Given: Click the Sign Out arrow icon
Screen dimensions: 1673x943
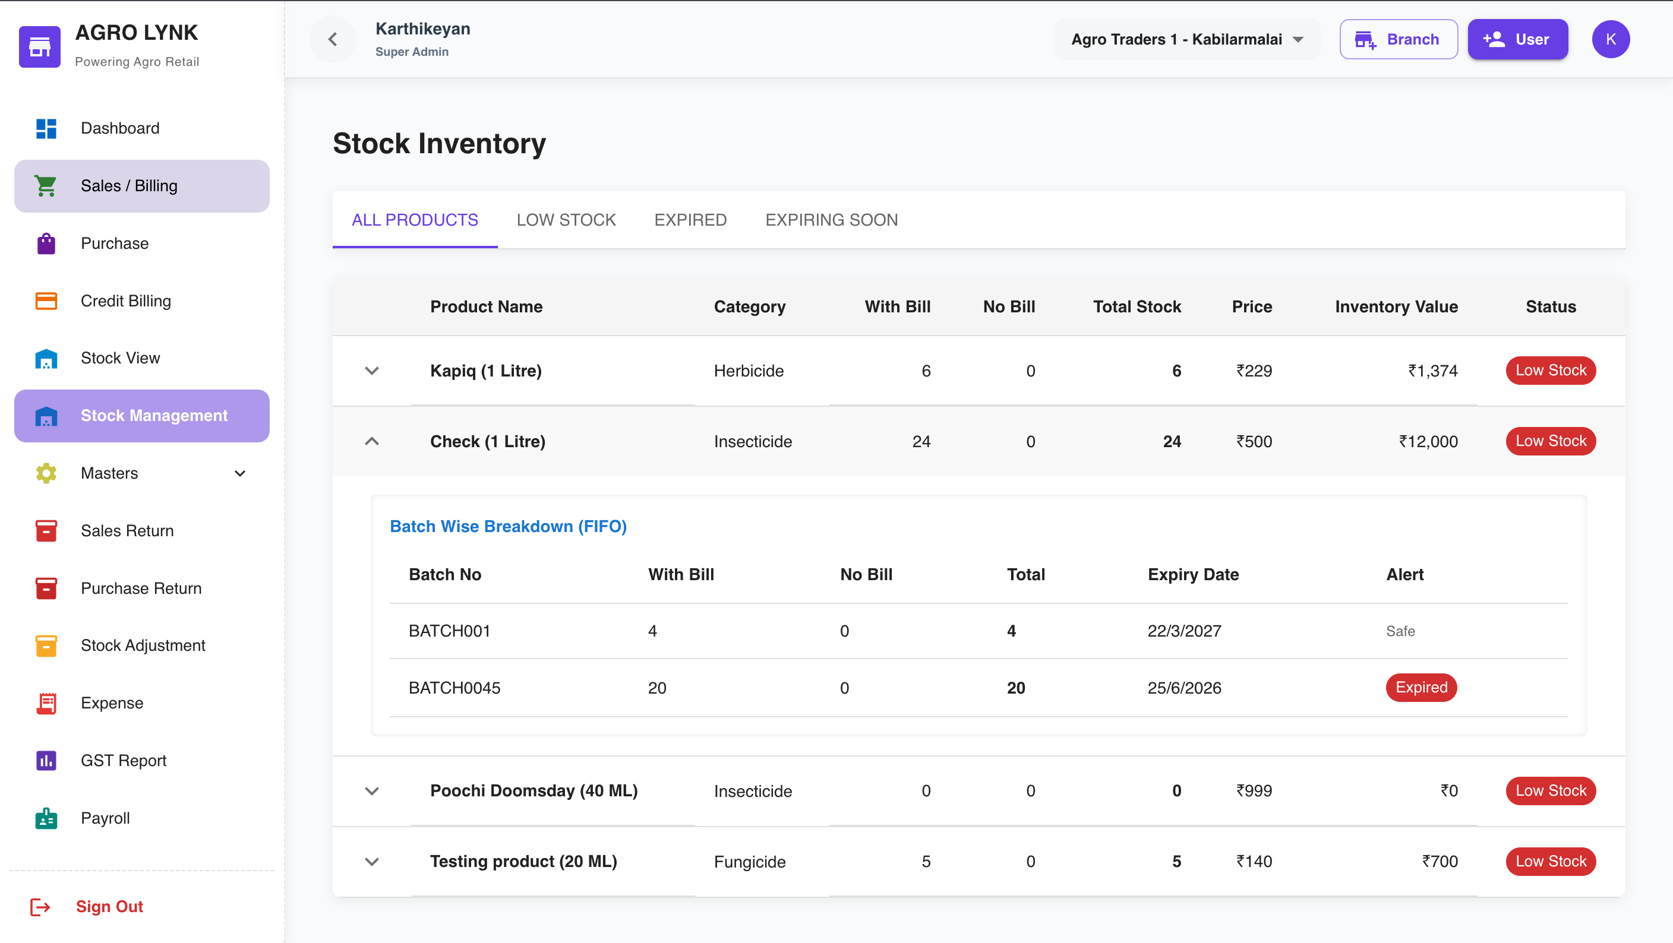Looking at the screenshot, I should tap(40, 907).
